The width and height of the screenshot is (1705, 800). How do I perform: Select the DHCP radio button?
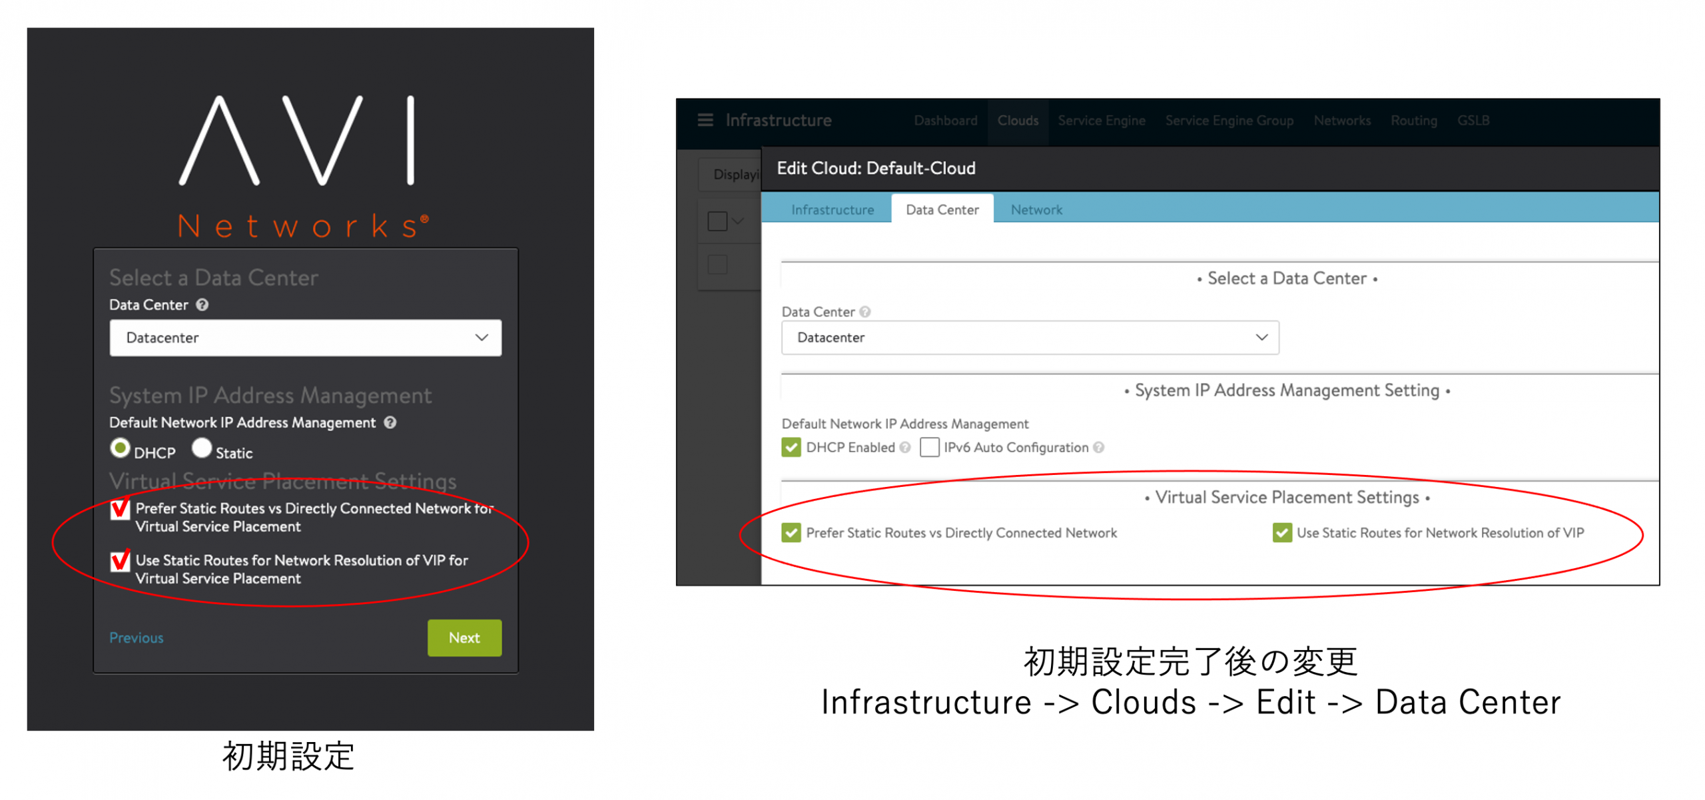tap(120, 449)
